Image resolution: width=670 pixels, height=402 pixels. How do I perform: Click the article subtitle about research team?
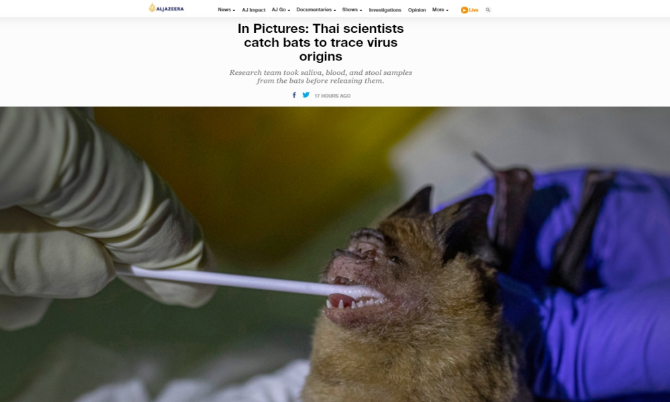[320, 76]
